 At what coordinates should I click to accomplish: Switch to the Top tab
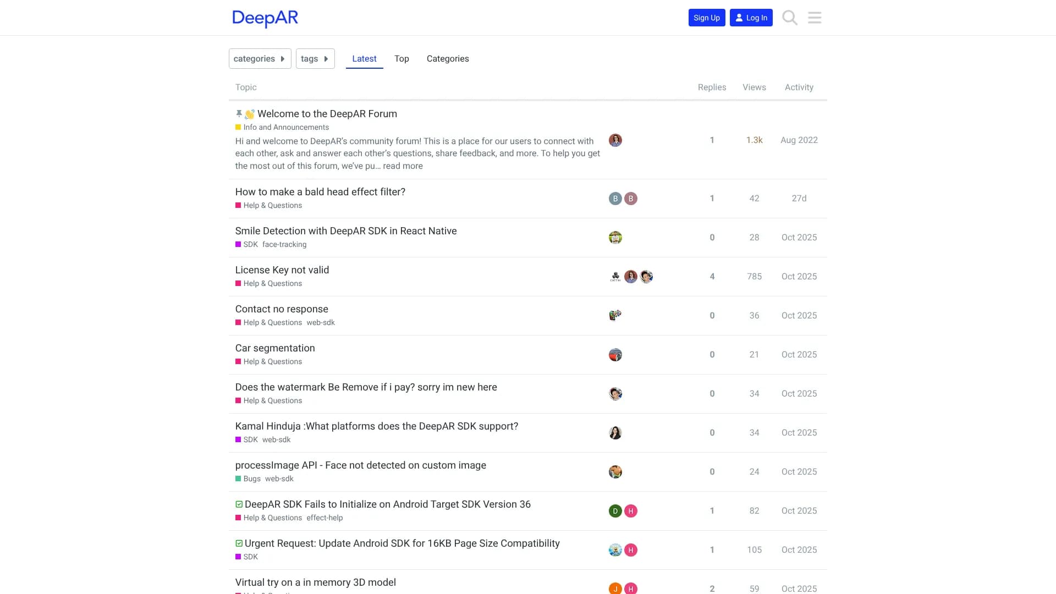pyautogui.click(x=402, y=59)
